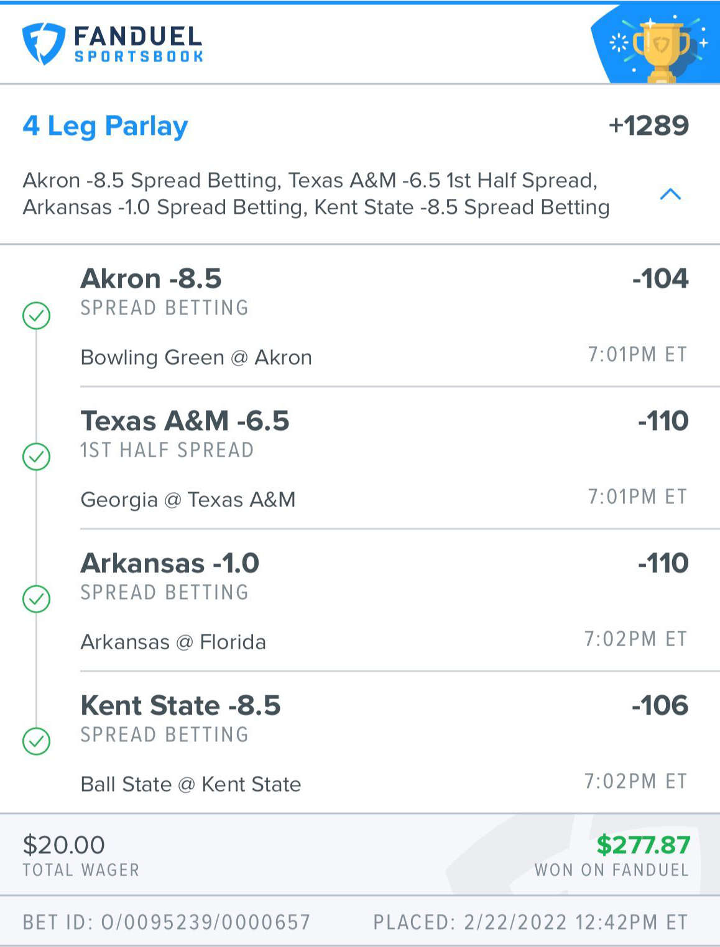Open the Georgia @ Texas A&M matchup
This screenshot has width=720, height=947.
point(188,500)
